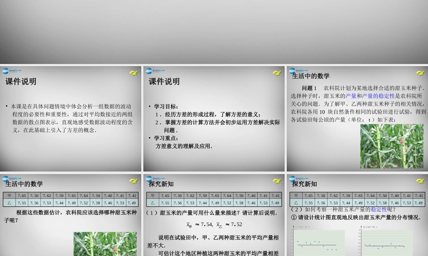The width and height of the screenshot is (428, 256).
Task: Open the 生活中的数学 slide containing 问题1
Action: [x=357, y=119]
